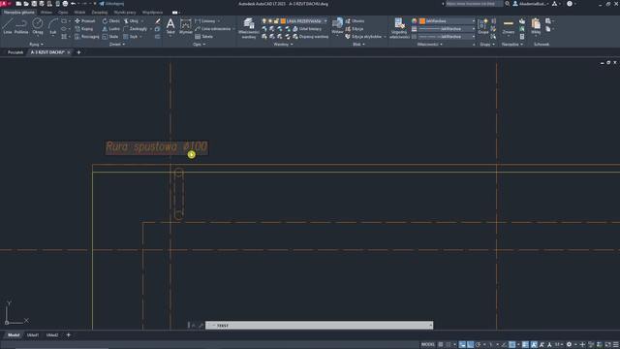Click the Przesuń (move) tool
Image resolution: width=620 pixels, height=349 pixels.
(85, 21)
